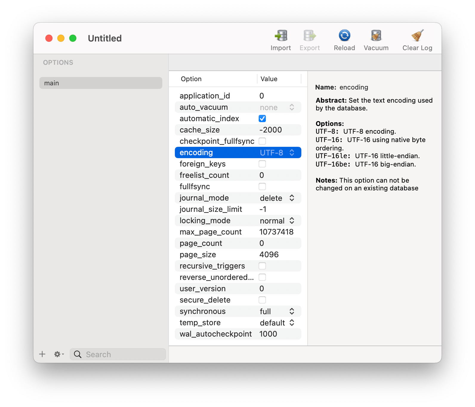Open the gear action menu
The image size is (475, 407).
(x=58, y=354)
